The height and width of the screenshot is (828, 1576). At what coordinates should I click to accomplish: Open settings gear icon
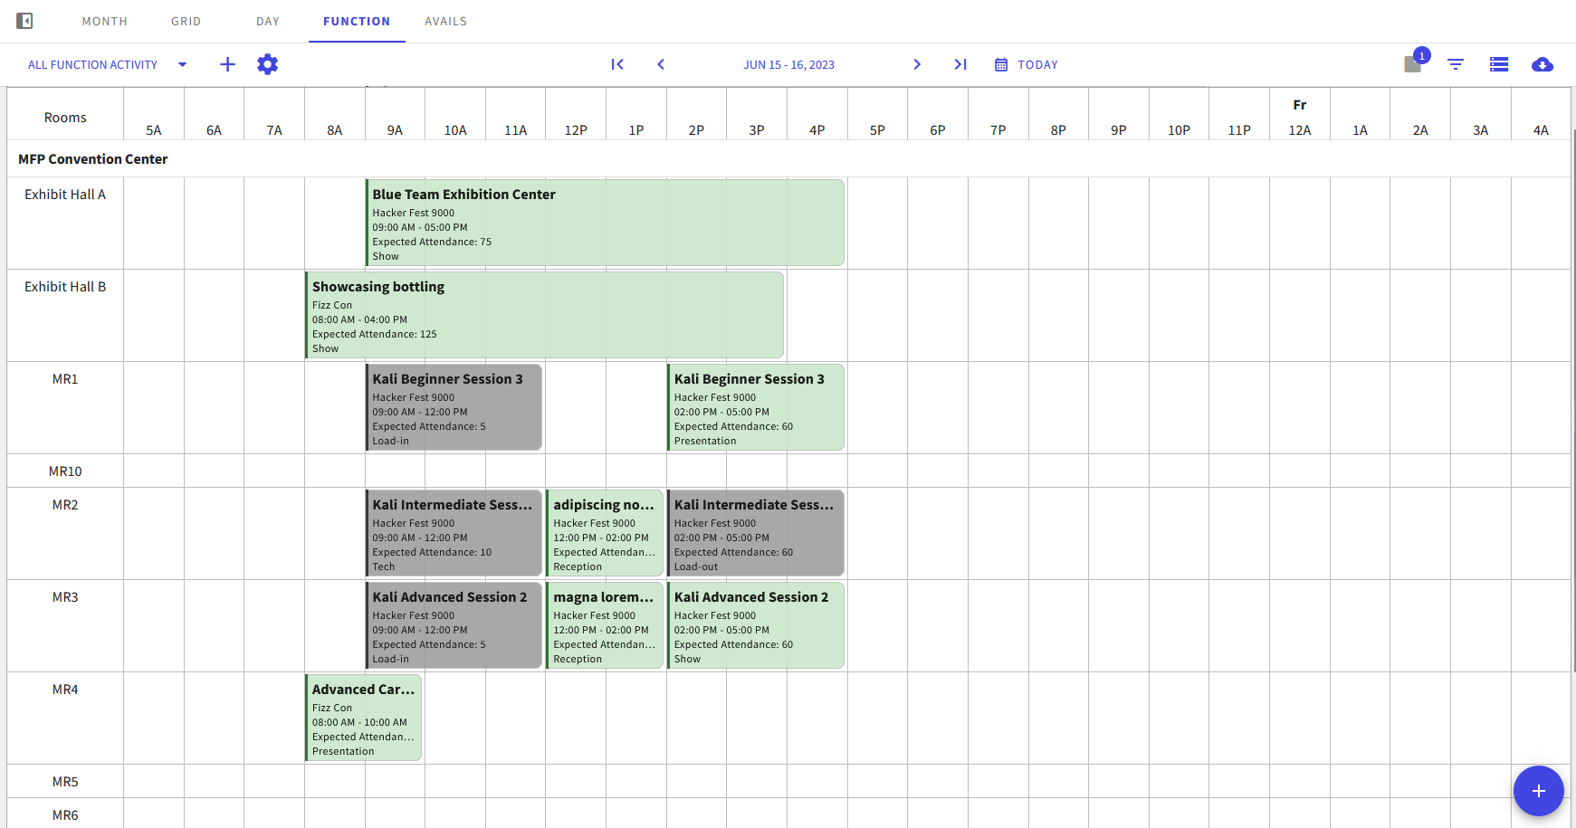(x=267, y=64)
